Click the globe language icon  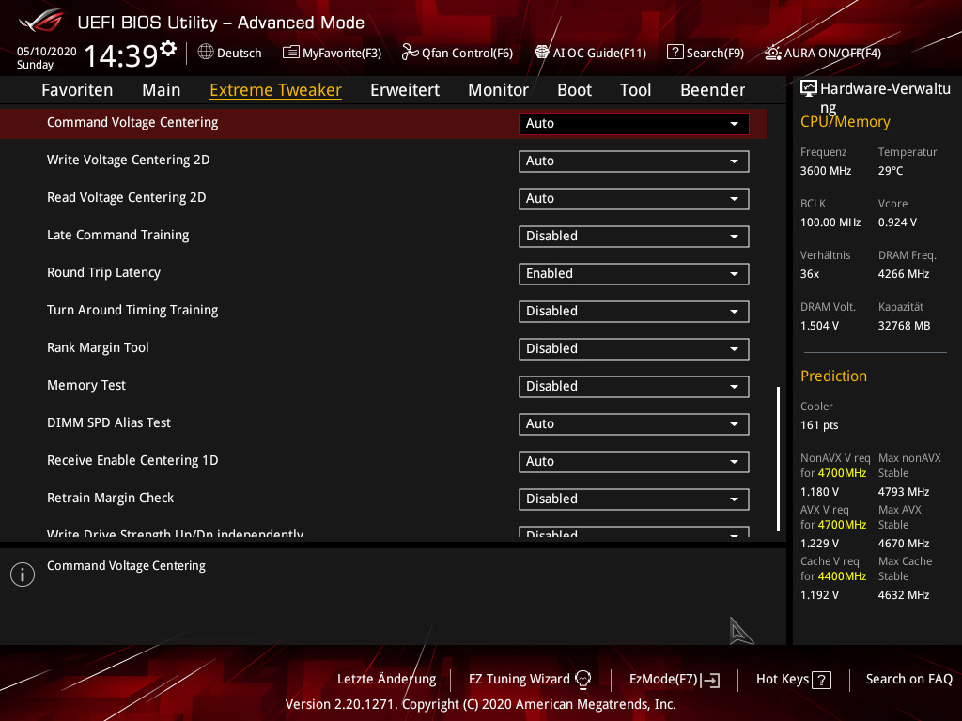tap(206, 53)
